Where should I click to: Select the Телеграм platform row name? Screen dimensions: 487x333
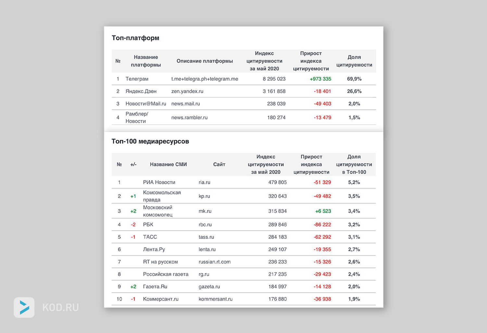(x=137, y=79)
